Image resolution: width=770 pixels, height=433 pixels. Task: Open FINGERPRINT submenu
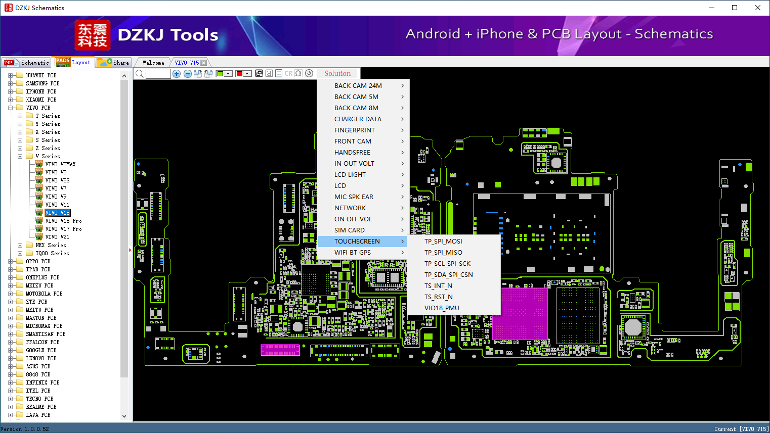[x=363, y=130]
